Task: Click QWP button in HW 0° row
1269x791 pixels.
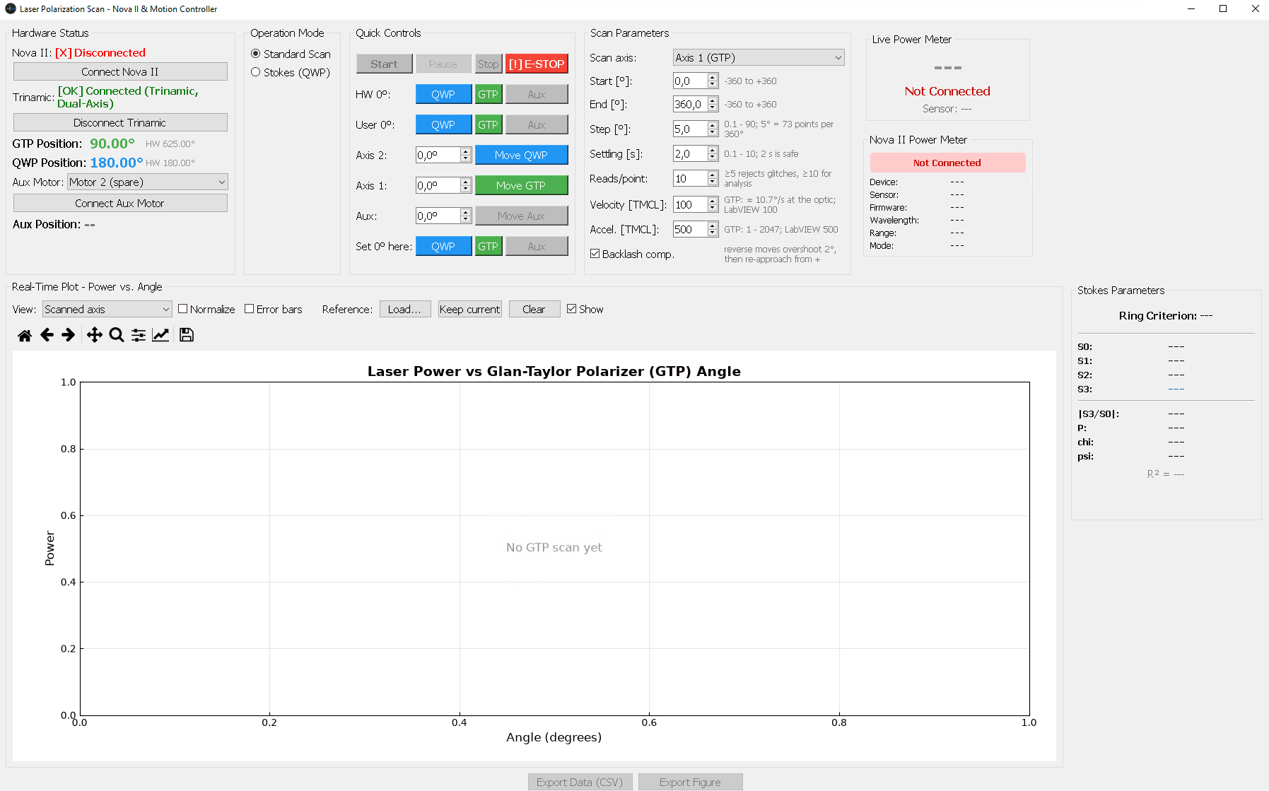Action: coord(443,94)
